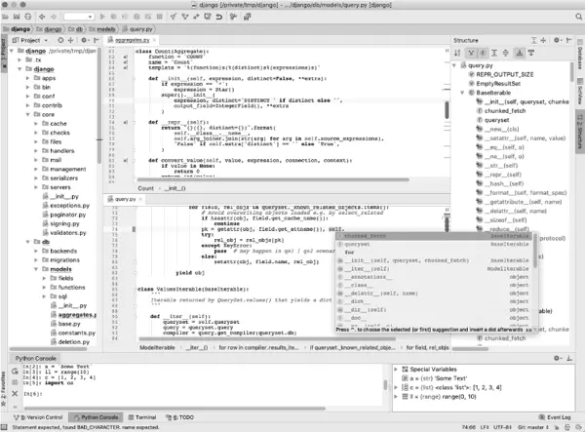This screenshot has width=585, height=432.
Task: Click the In[6] console input line
Action: pyautogui.click(x=202, y=394)
